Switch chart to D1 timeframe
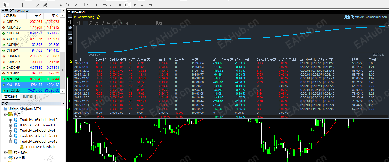Viewport: 389px width, 162px height. tap(135, 5)
